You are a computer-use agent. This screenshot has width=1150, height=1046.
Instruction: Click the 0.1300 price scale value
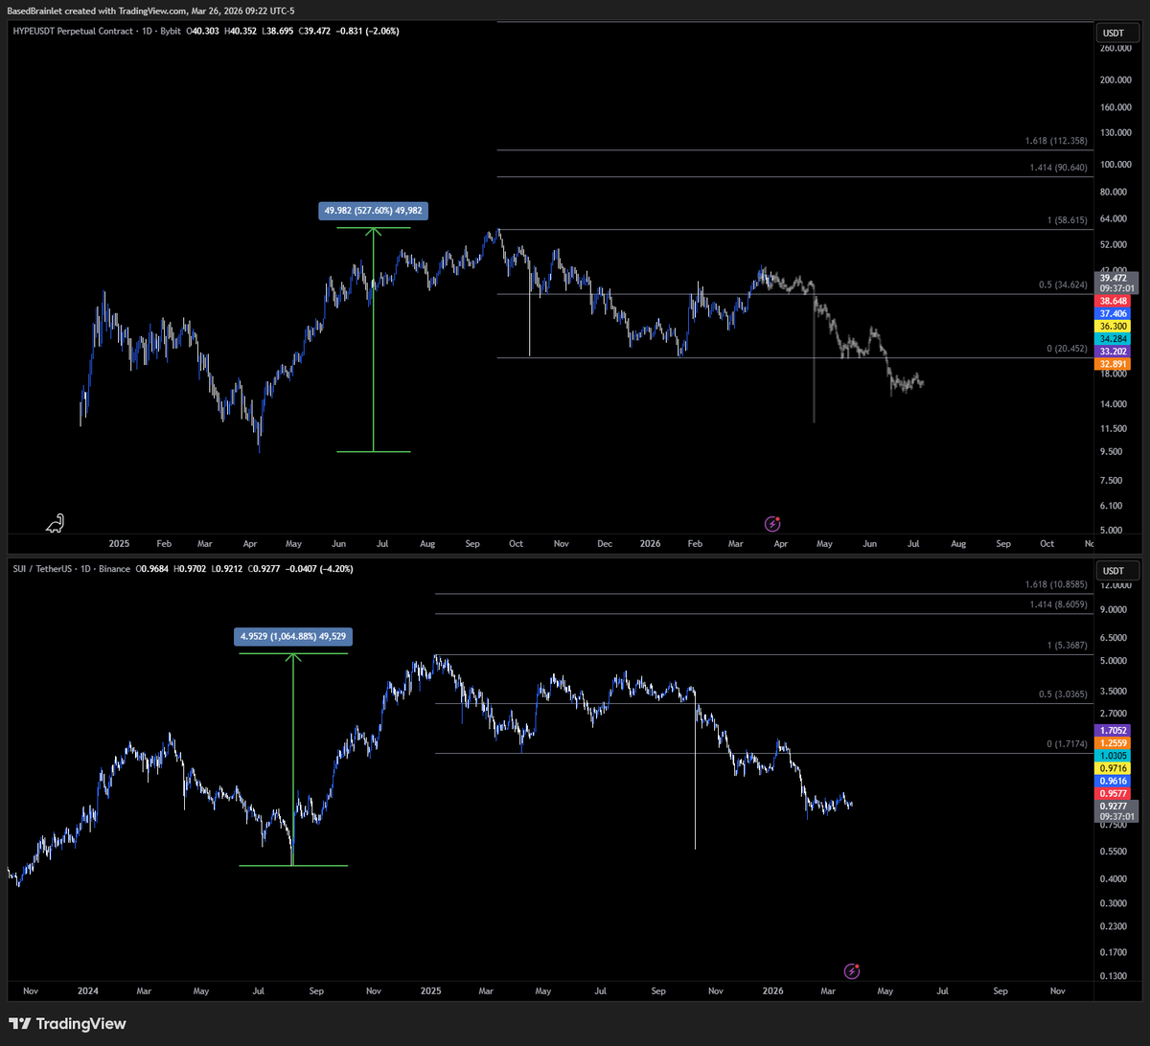(x=1115, y=976)
